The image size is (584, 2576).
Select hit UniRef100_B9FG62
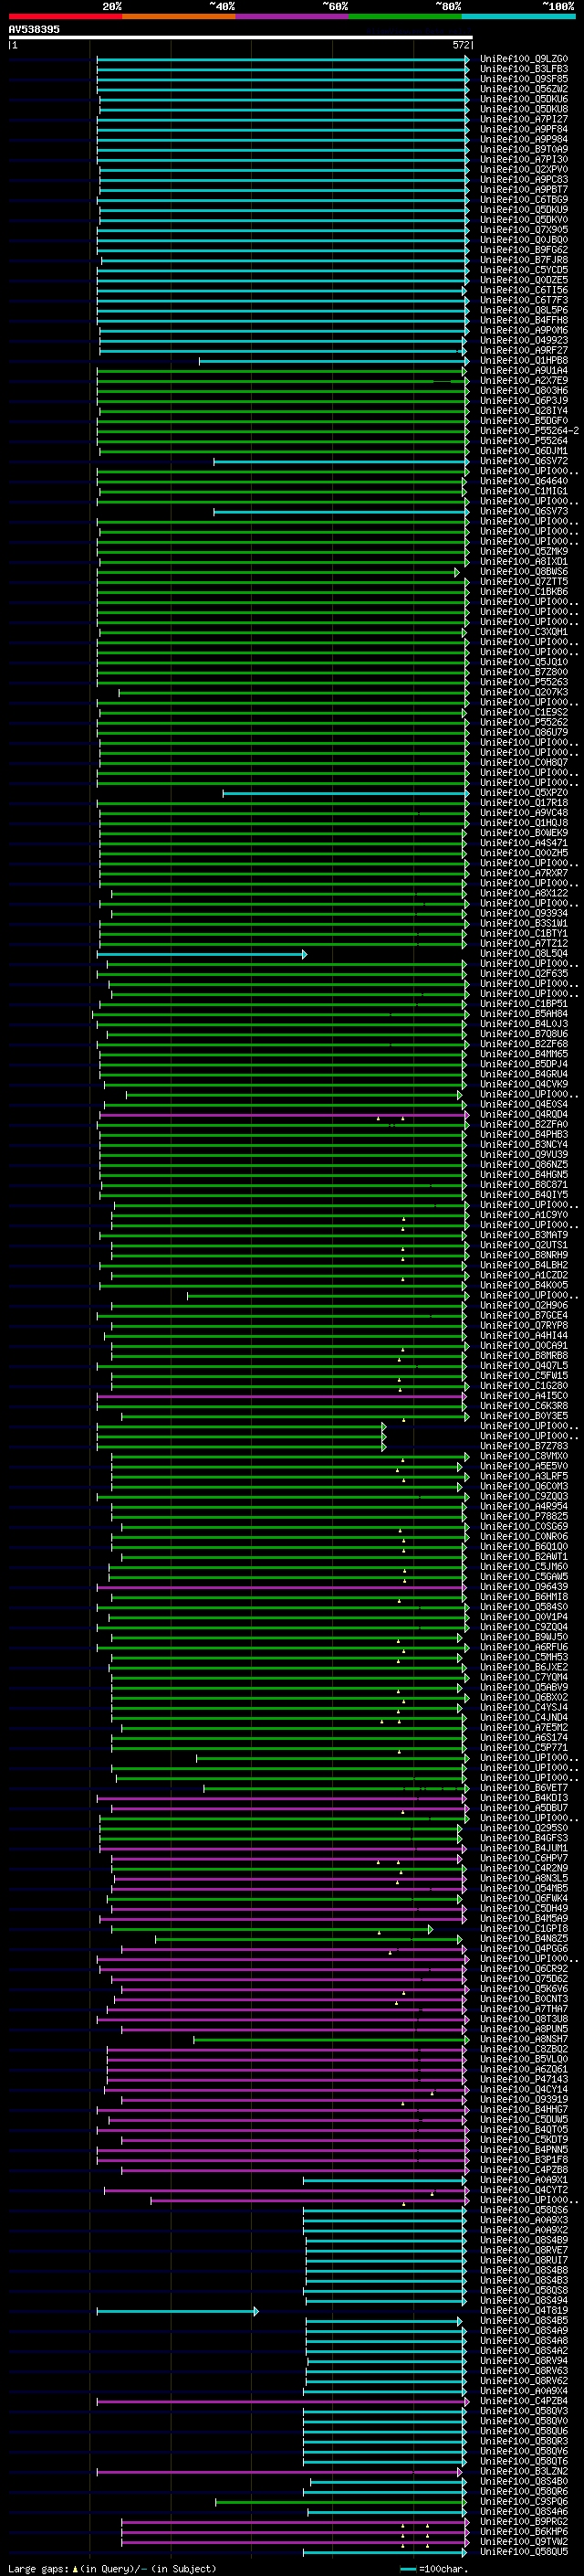pyautogui.click(x=523, y=250)
